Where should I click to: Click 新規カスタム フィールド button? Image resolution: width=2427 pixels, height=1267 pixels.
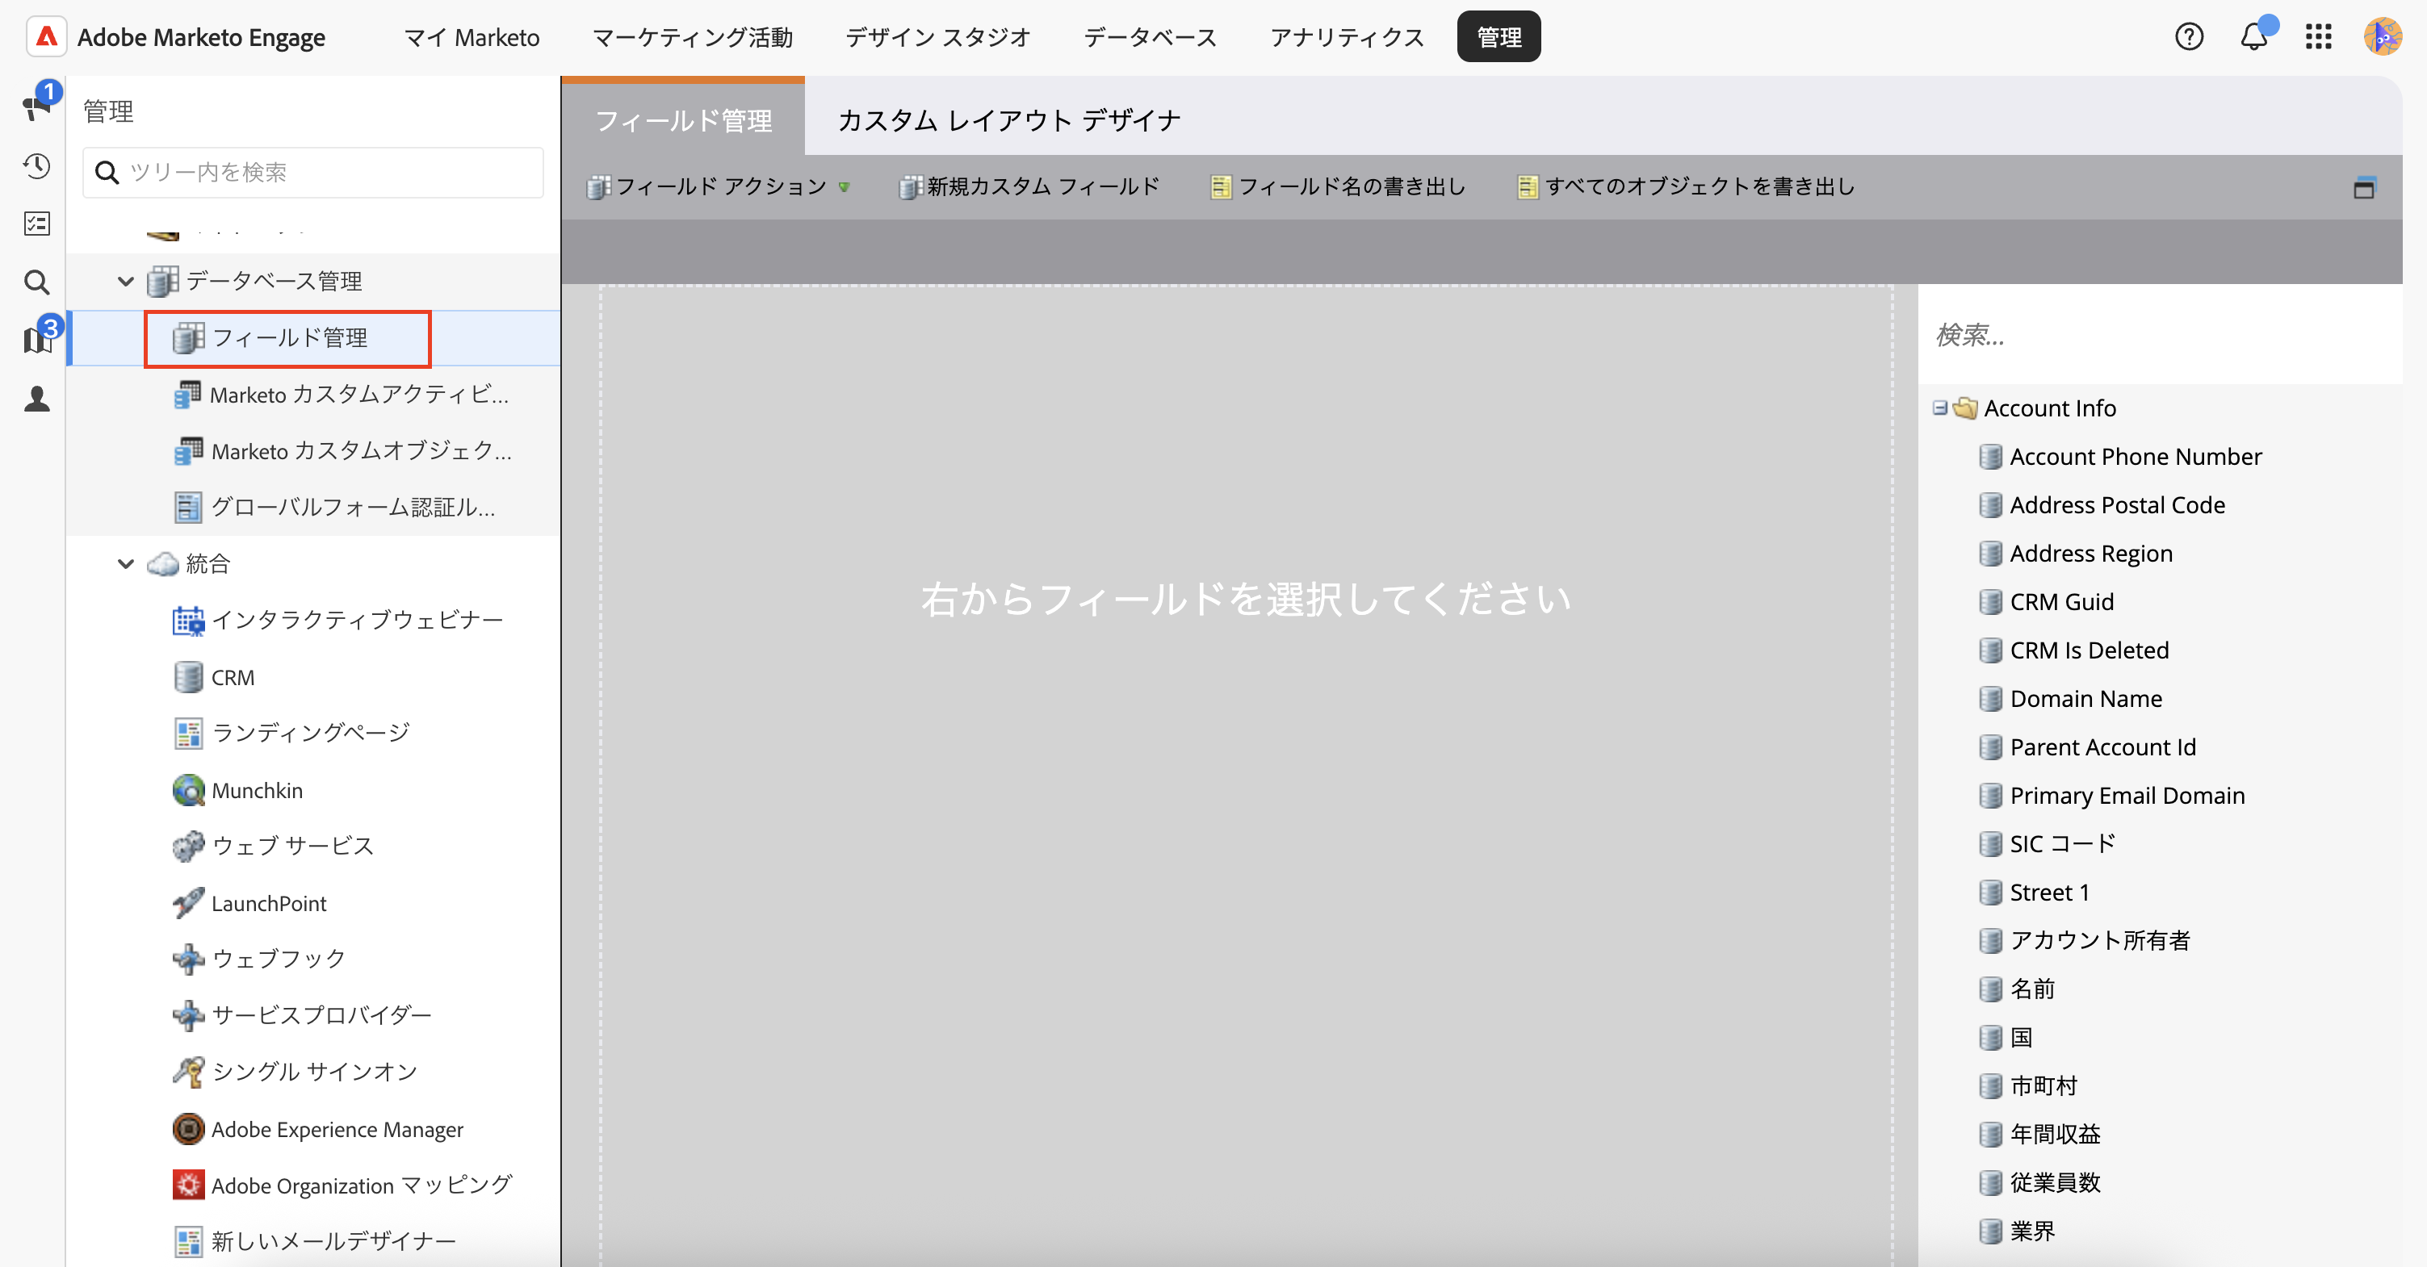[1029, 186]
